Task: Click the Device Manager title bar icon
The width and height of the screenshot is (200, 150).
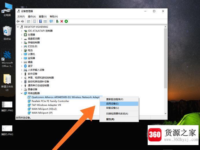Action: [x=18, y=11]
